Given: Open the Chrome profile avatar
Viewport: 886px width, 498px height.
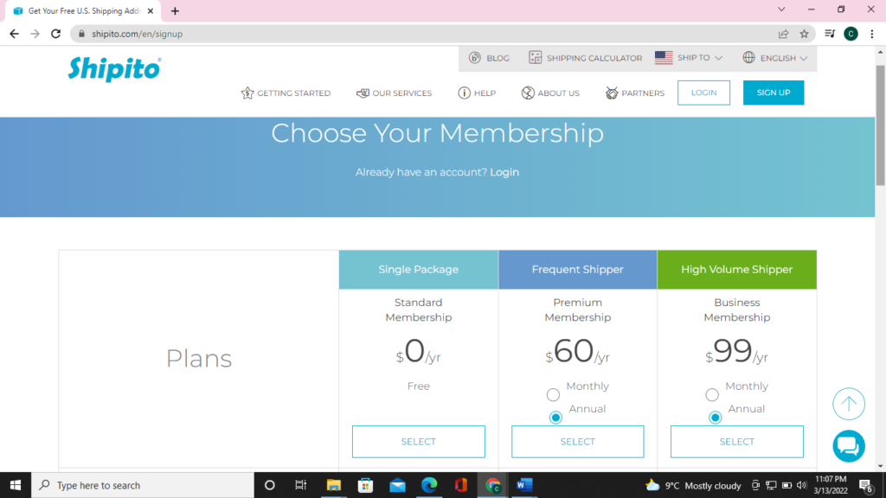Looking at the screenshot, I should pyautogui.click(x=851, y=34).
